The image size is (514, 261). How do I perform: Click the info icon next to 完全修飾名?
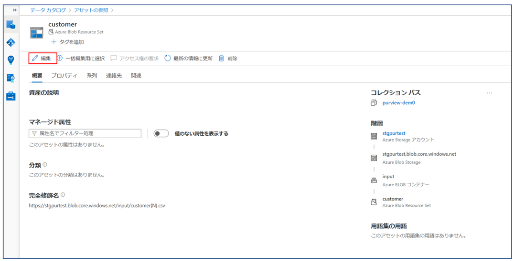(63, 195)
